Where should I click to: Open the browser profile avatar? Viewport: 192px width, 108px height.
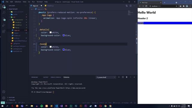point(187,6)
